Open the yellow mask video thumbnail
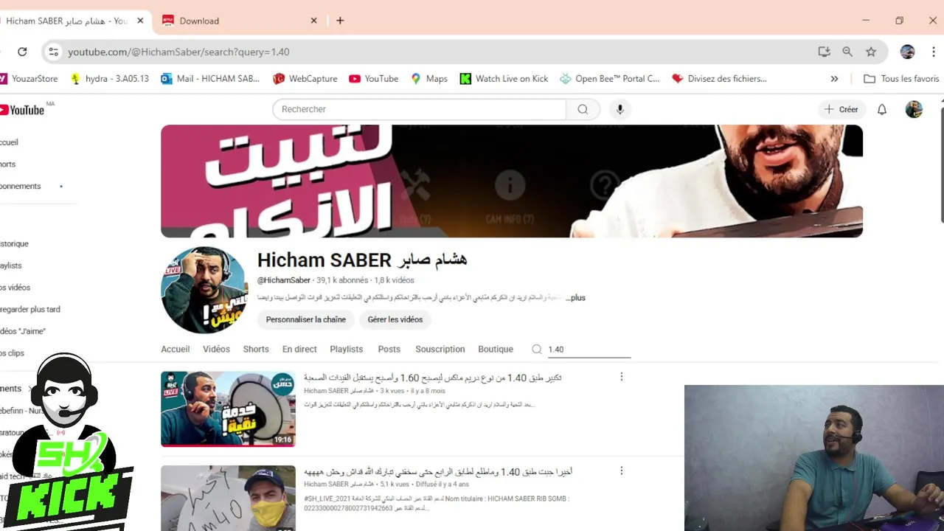The width and height of the screenshot is (944, 531). pos(228,498)
